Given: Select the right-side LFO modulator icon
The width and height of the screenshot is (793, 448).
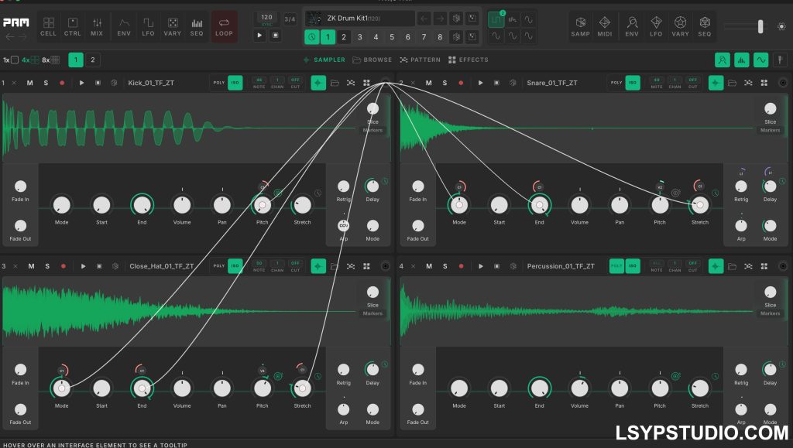Looking at the screenshot, I should pos(656,27).
